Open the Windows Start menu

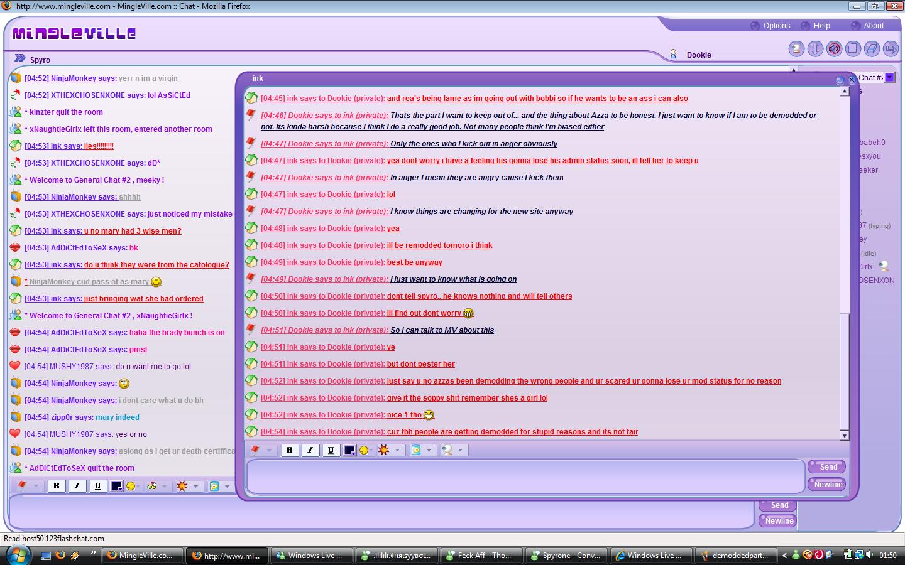coord(17,555)
